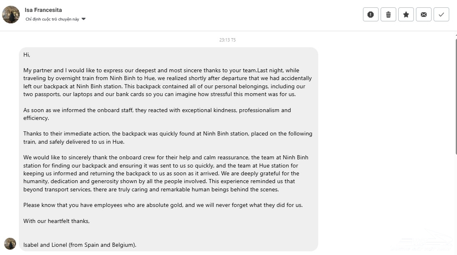
Task: Click the "Isabel and Lionel" signature line
Action: tap(80, 245)
